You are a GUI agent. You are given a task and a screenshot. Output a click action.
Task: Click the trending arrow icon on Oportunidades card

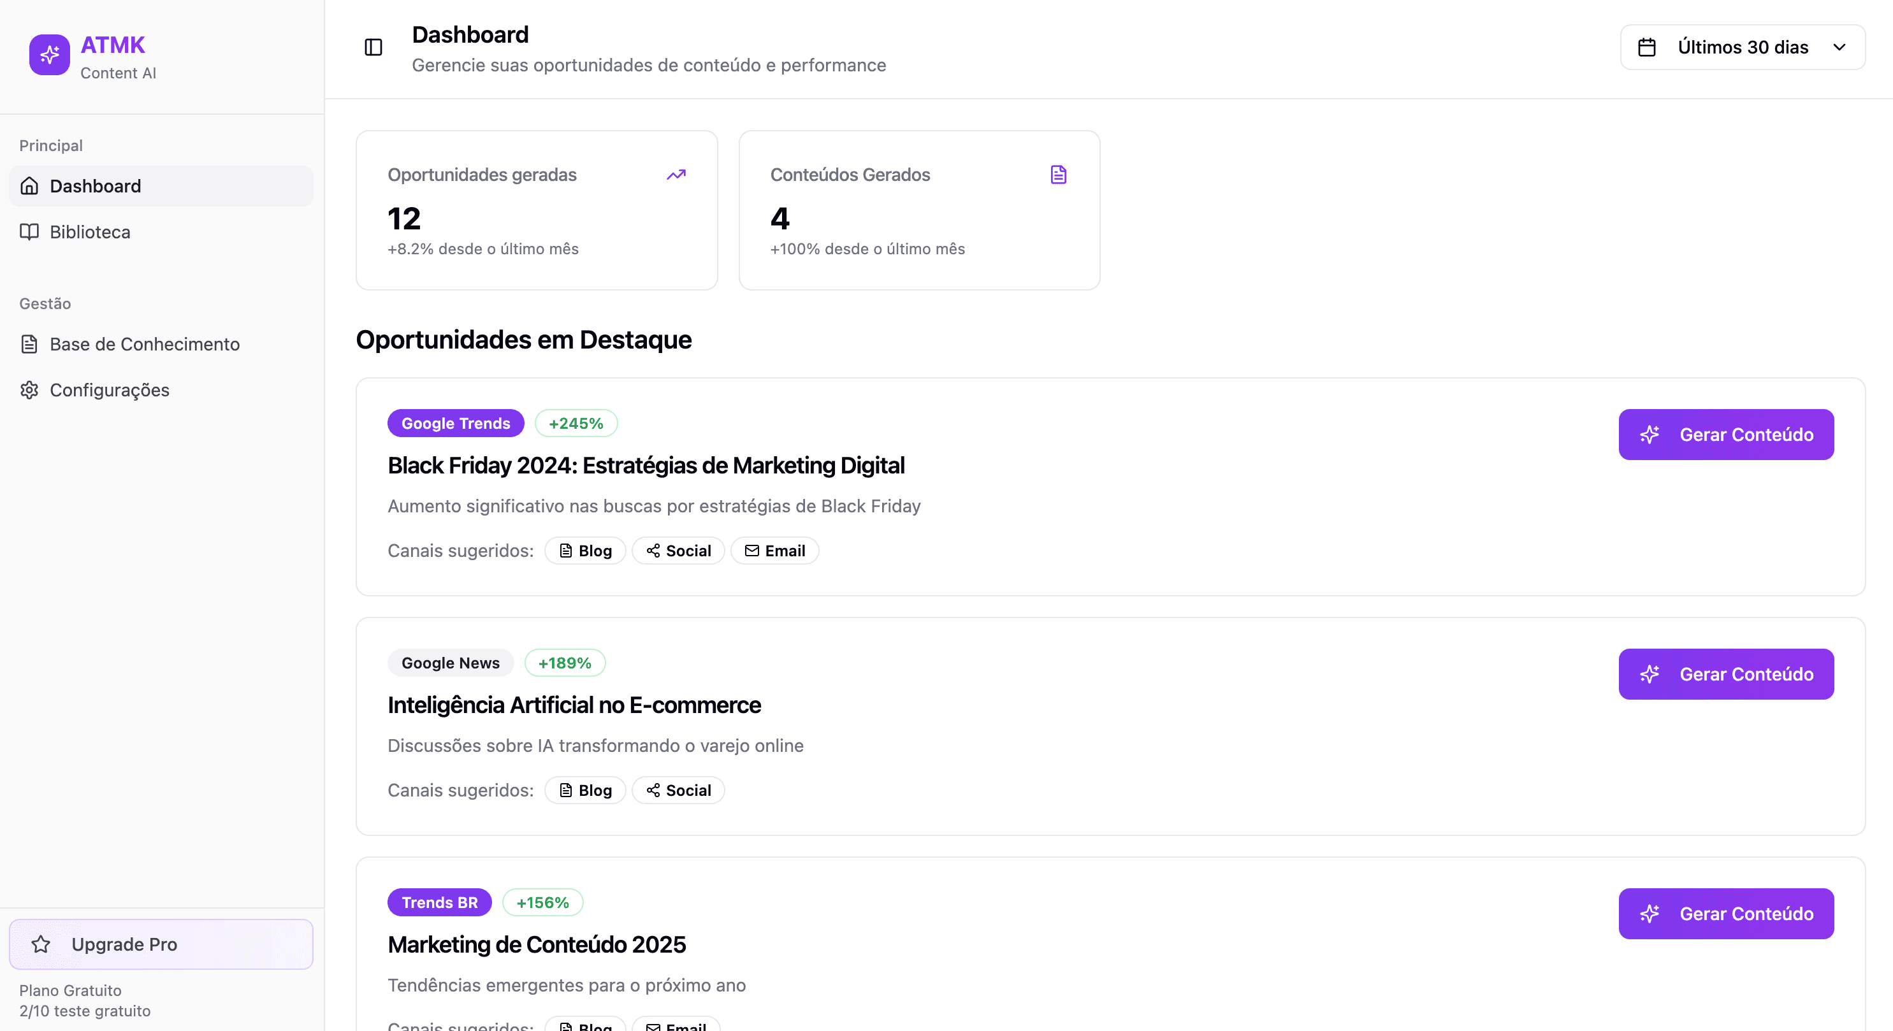676,175
